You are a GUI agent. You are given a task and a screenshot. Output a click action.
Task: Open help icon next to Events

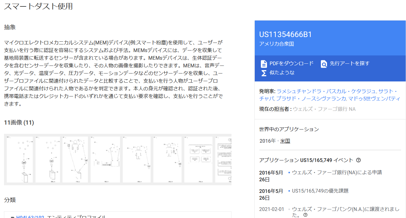pyautogui.click(x=359, y=160)
